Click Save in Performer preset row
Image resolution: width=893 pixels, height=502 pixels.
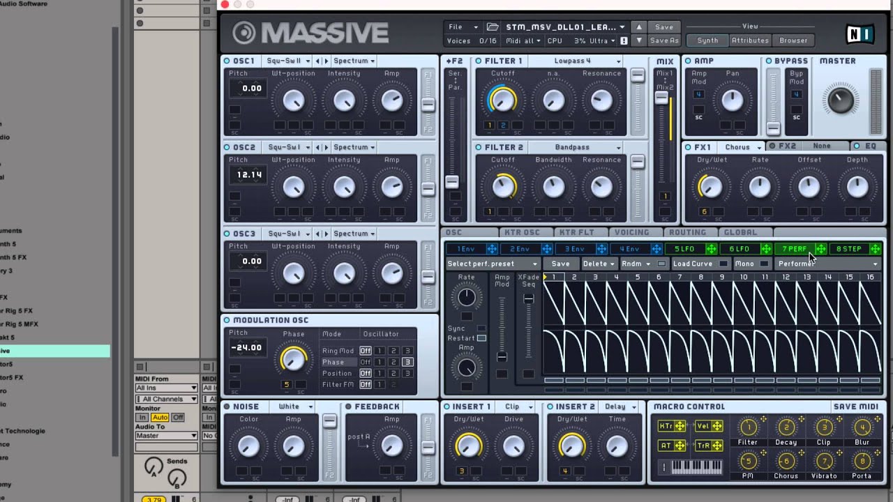click(x=560, y=264)
